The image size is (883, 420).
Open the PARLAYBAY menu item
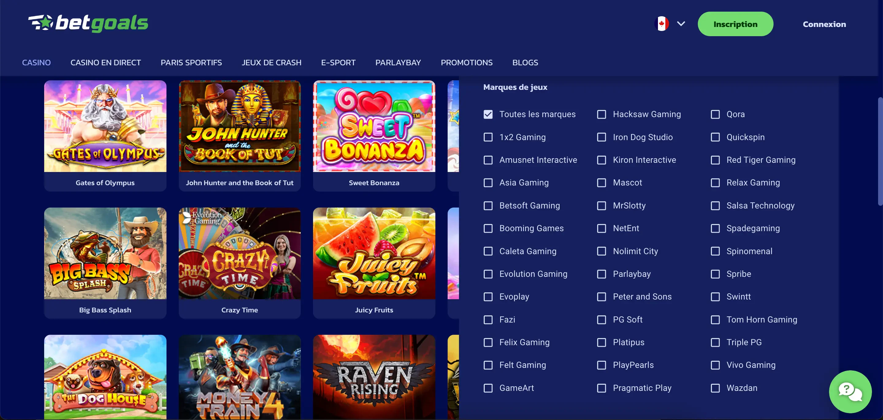[398, 63]
